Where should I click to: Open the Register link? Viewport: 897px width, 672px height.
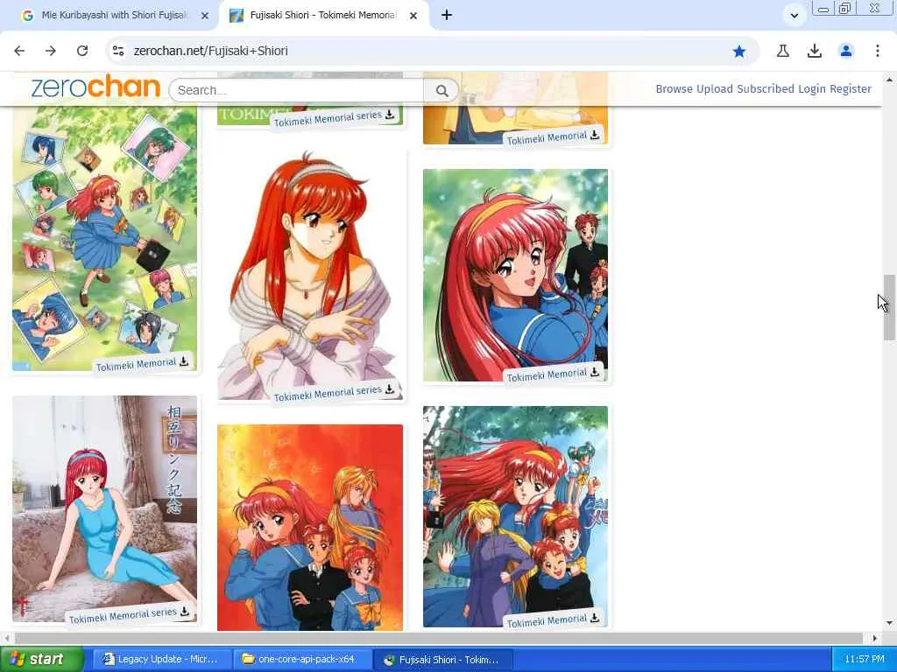[851, 89]
